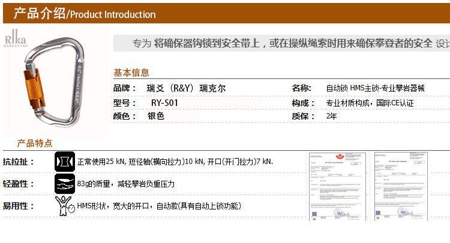This screenshot has height=243, width=450.
Task: Click the brand value 瑞爻 (R&Y) 瑞克尔
Action: point(186,88)
